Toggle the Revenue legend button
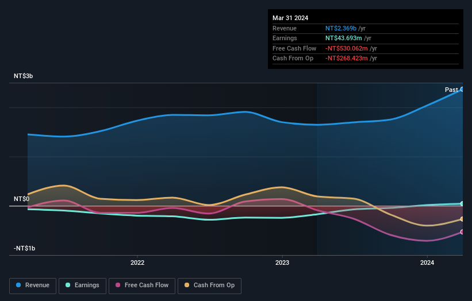472x301 pixels. pos(33,285)
